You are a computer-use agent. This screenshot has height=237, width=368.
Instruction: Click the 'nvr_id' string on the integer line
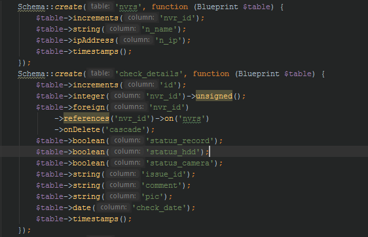[164, 97]
